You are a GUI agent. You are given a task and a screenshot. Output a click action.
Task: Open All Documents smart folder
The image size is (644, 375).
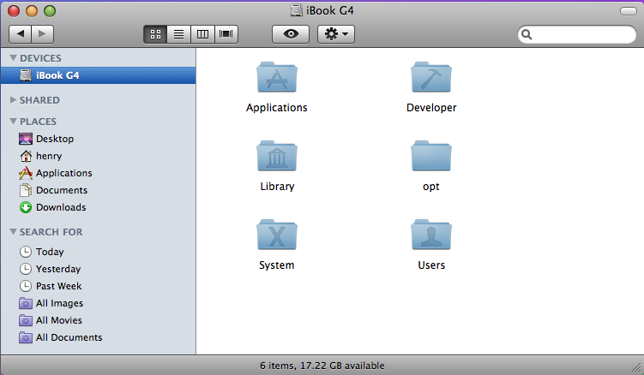pos(98,337)
